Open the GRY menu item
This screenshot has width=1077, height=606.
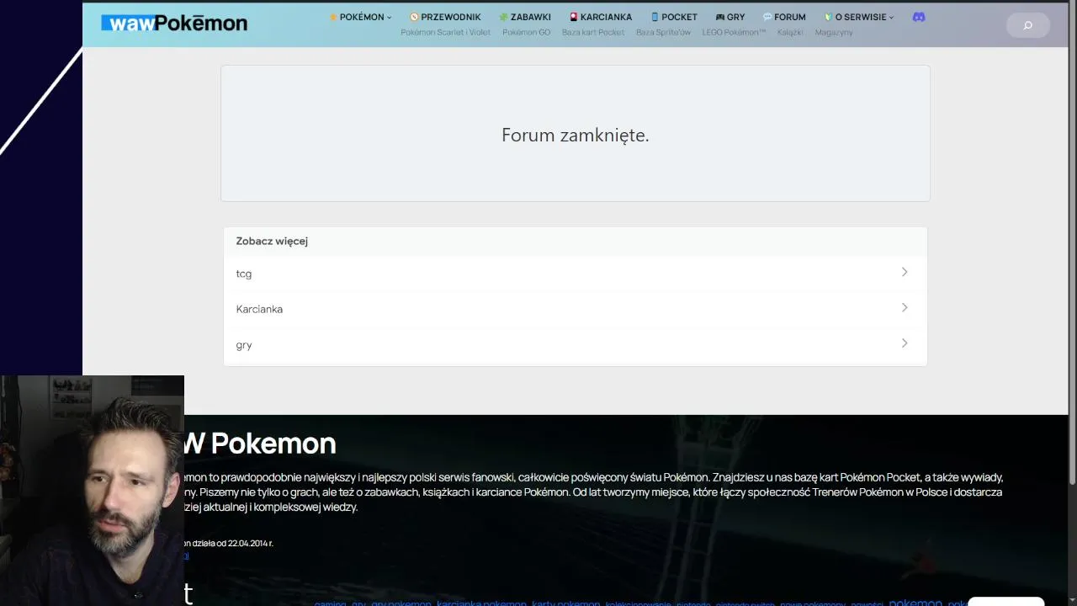pos(730,17)
